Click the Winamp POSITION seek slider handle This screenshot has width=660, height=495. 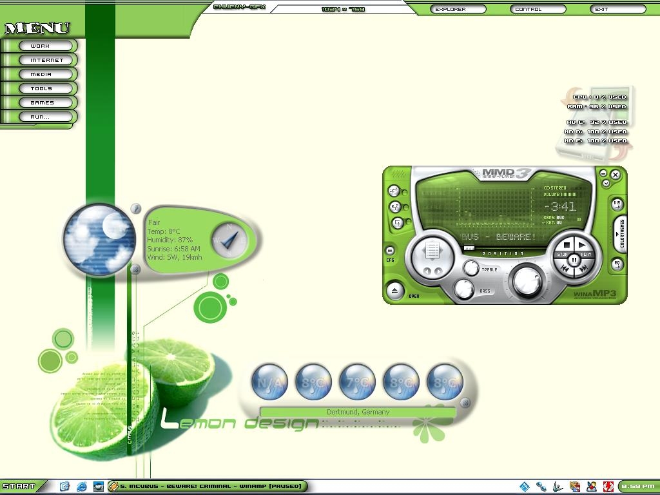[469, 248]
